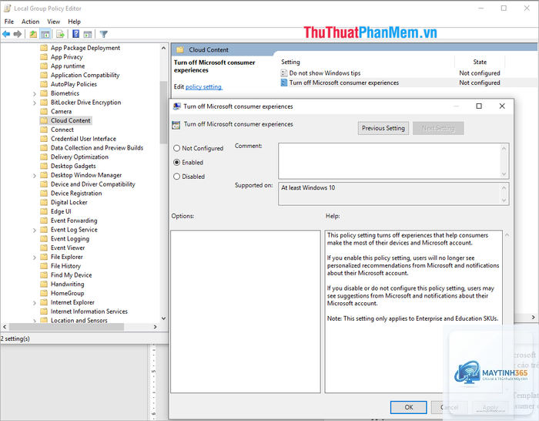Select the Internet Information Services folder
This screenshot has width=539, height=421.
89,312
